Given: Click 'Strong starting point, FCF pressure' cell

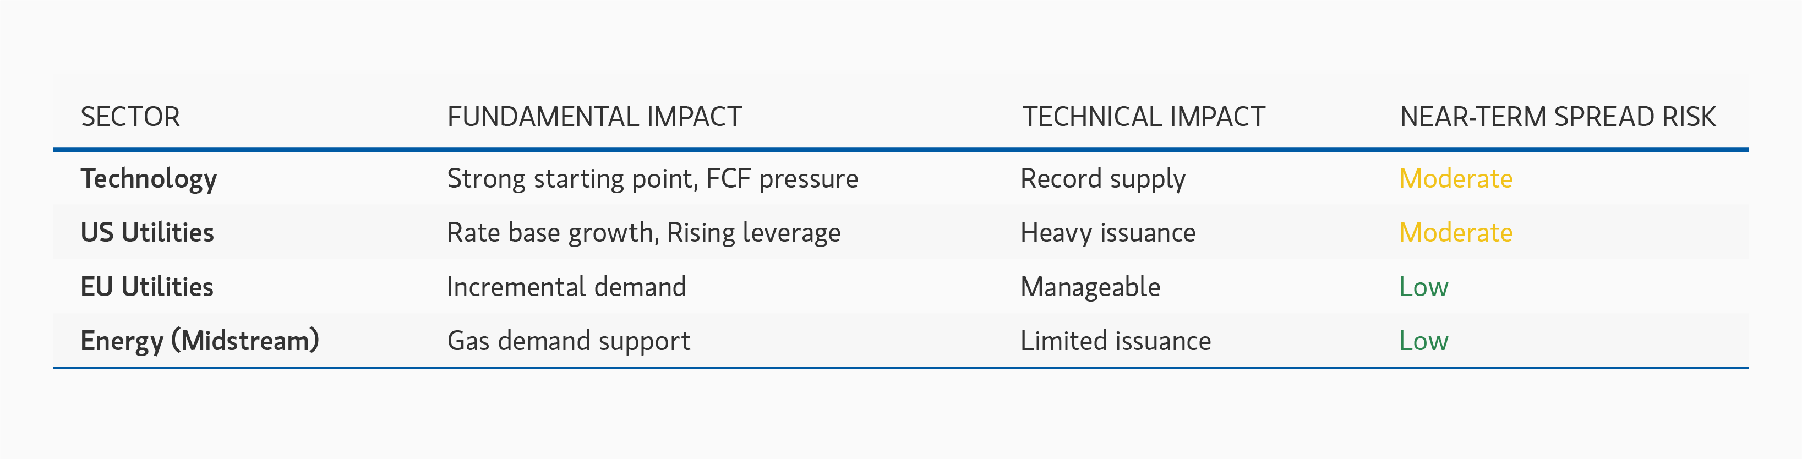Looking at the screenshot, I should [652, 179].
